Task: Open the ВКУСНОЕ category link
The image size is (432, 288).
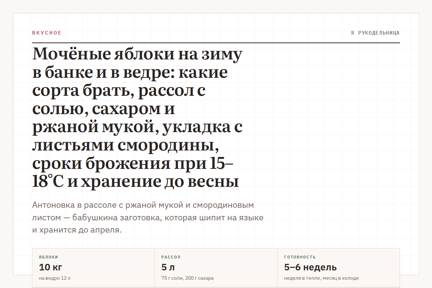Action: coord(47,33)
